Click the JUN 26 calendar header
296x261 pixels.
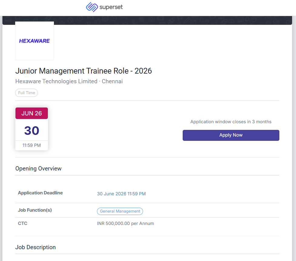coord(32,113)
